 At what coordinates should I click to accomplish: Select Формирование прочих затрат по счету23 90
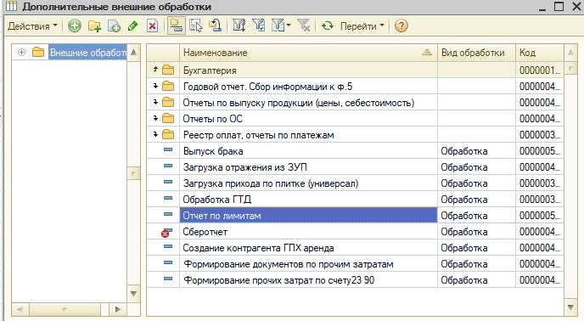[355, 280]
